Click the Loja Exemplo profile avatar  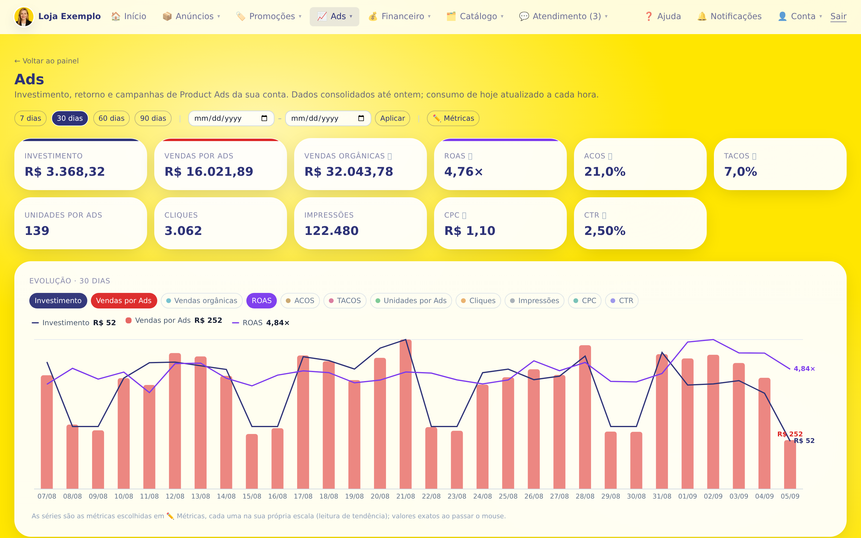pos(24,16)
